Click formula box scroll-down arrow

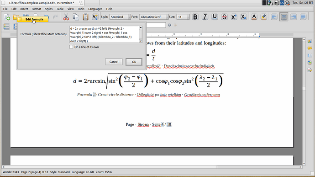[141, 41]
